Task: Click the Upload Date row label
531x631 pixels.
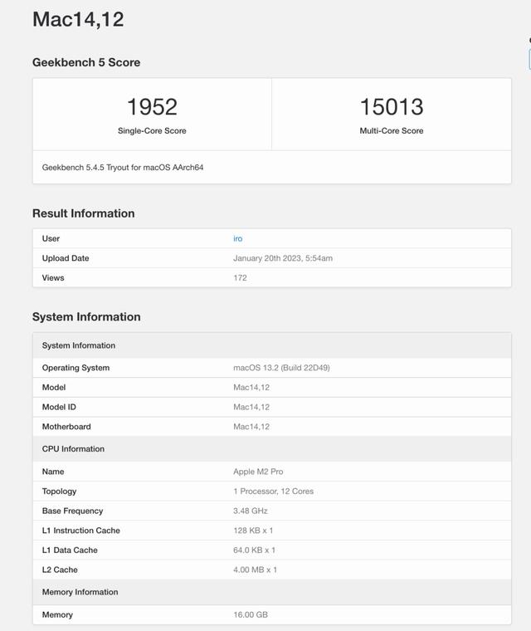Action: pos(66,258)
